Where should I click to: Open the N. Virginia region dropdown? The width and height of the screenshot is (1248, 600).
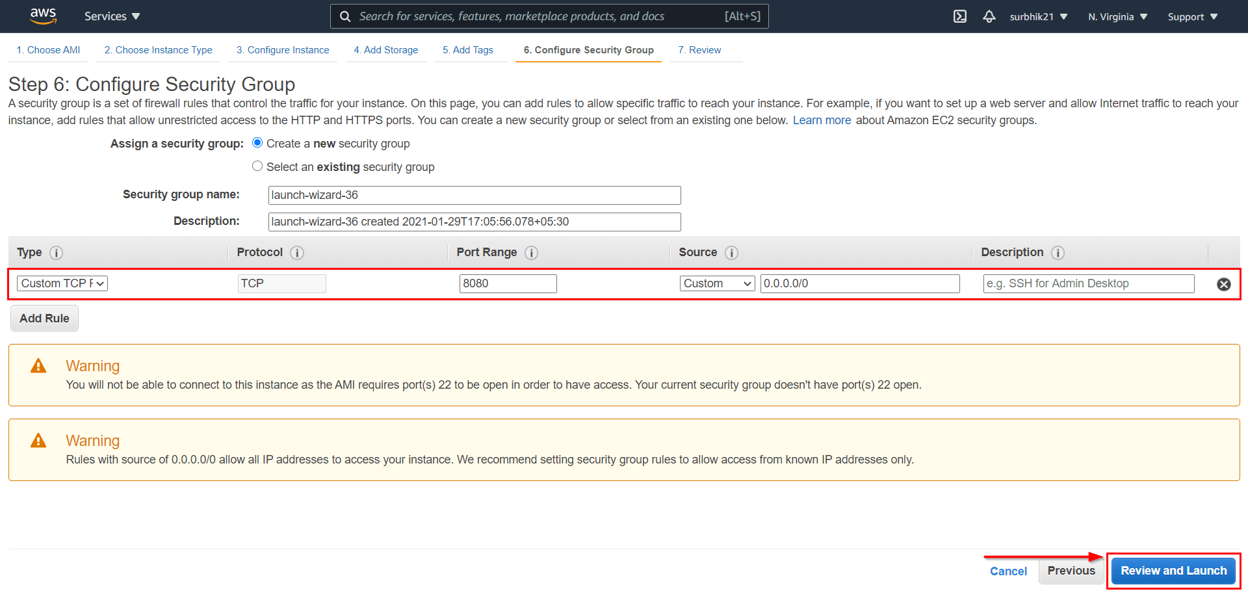pos(1117,16)
